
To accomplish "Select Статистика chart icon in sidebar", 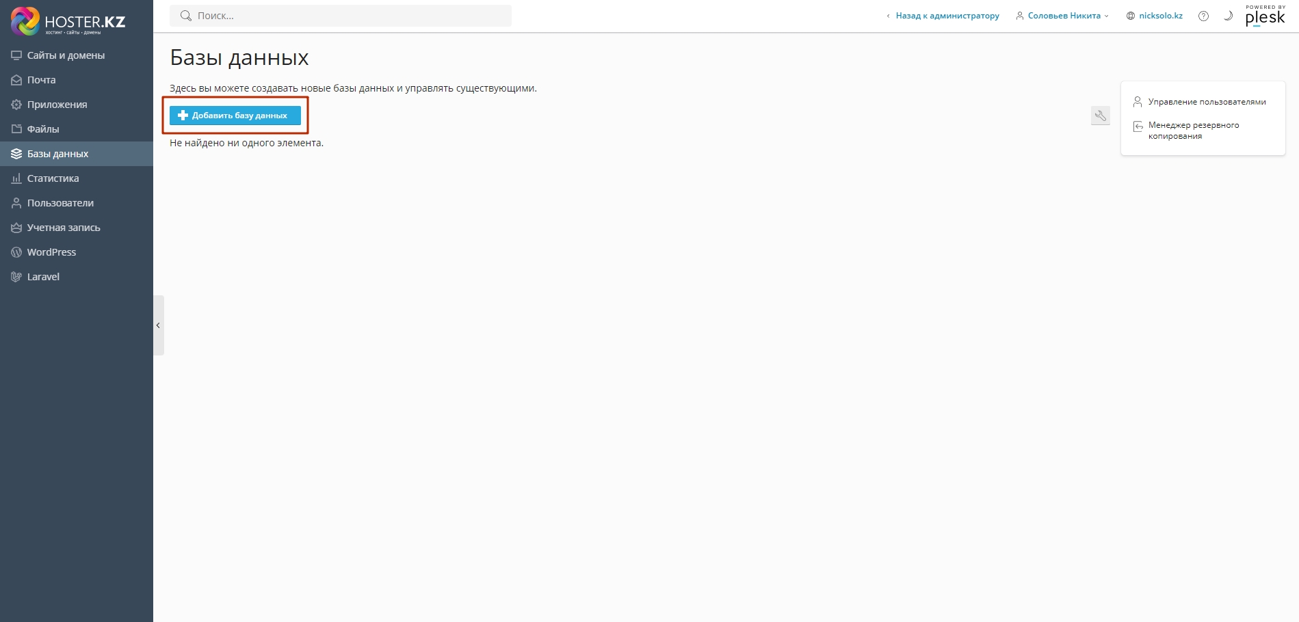I will click(16, 178).
